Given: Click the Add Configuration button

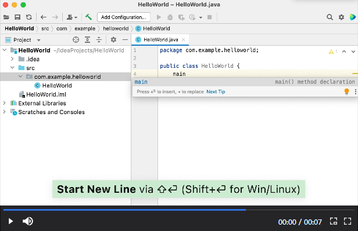Looking at the screenshot, I should click(x=124, y=17).
